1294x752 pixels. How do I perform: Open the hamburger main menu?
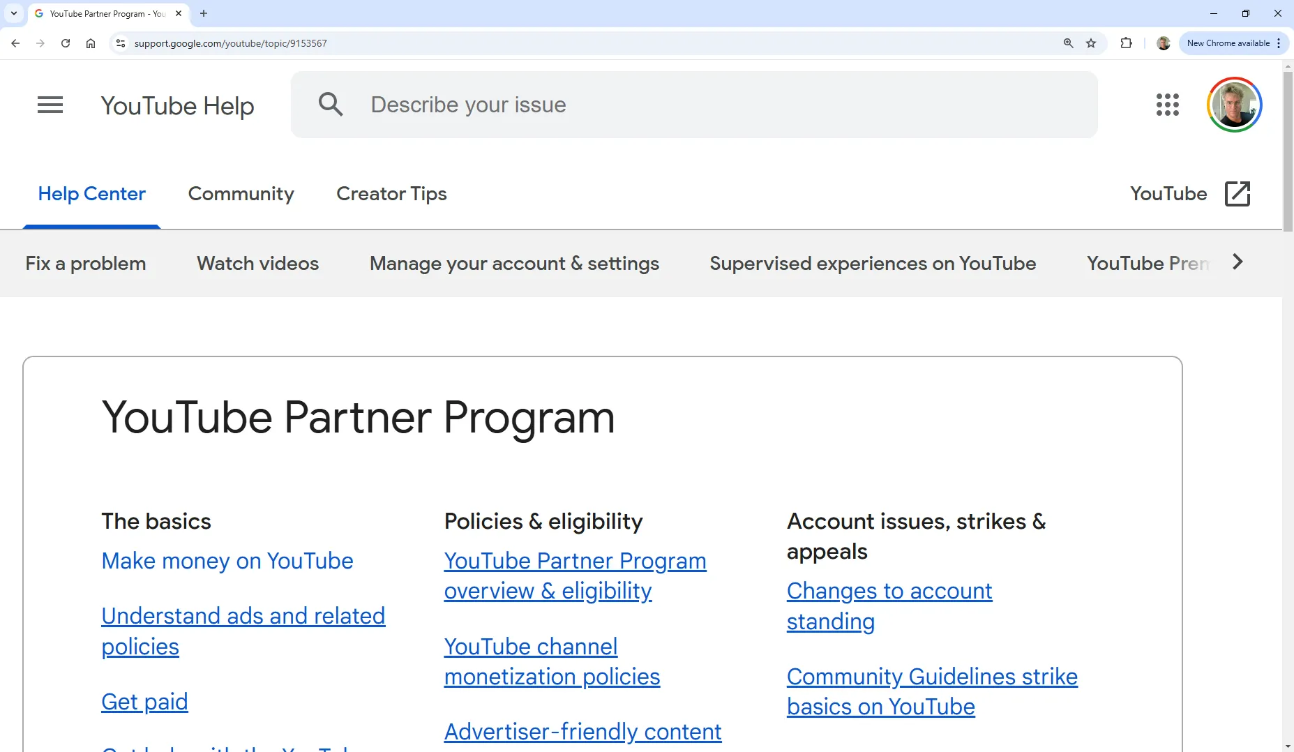pyautogui.click(x=50, y=105)
